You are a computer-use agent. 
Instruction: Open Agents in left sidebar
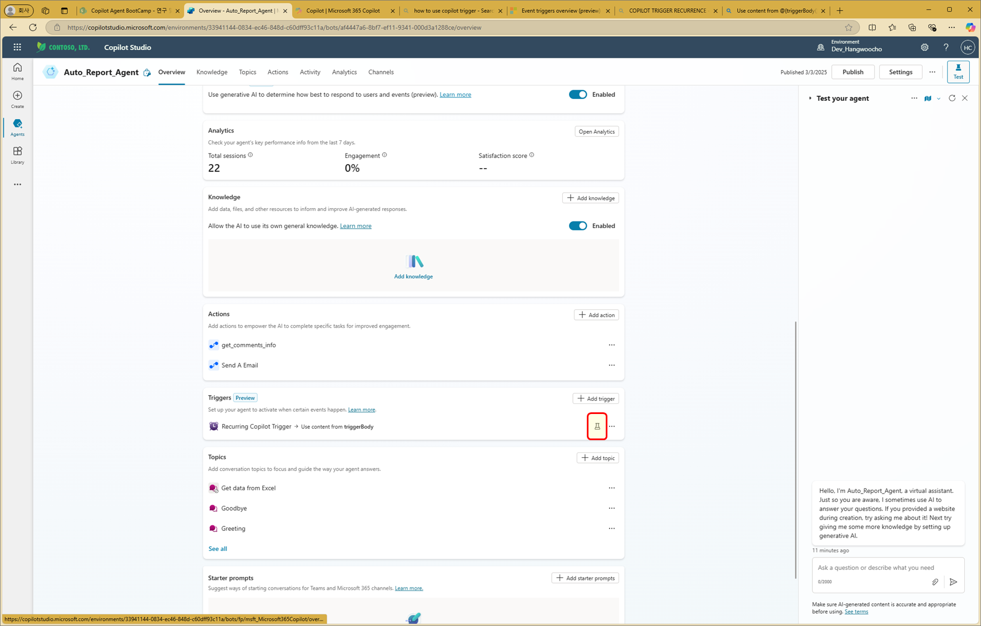pyautogui.click(x=17, y=127)
